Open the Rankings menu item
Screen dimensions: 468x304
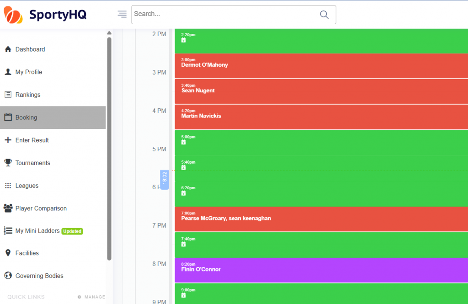pos(28,95)
